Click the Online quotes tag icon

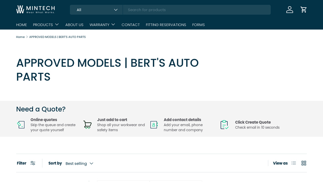click(21, 125)
